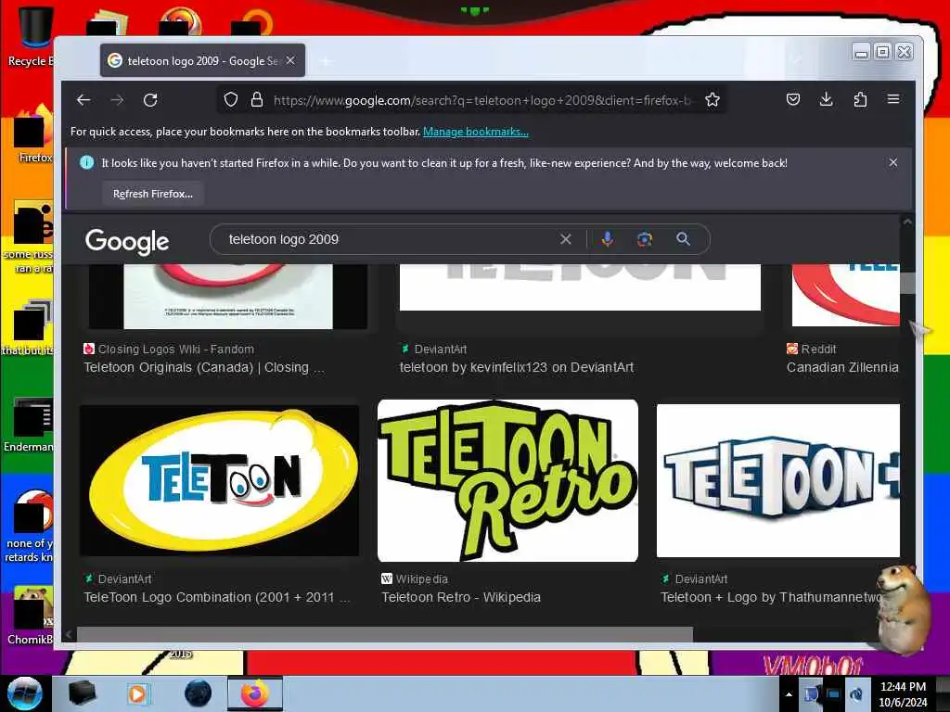This screenshot has width=950, height=712.
Task: Open Teletoon + Logo by Thathumannetwork result
Action: click(771, 597)
